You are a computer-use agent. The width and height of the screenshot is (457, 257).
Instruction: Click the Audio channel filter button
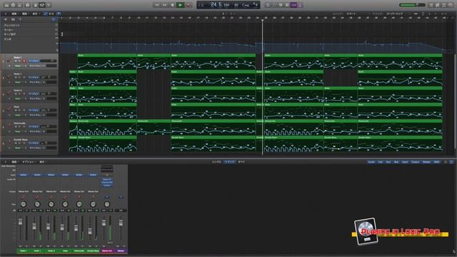pyautogui.click(x=371, y=162)
